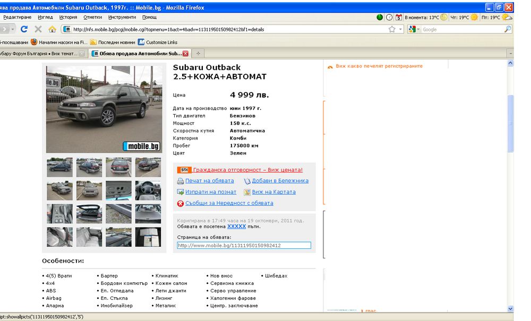531x321 pixels.
Task: Click the main Subaru Outback photo
Action: click(104, 109)
